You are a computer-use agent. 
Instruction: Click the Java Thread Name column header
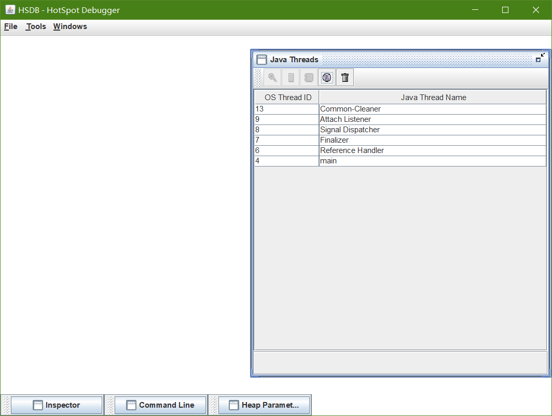(433, 97)
